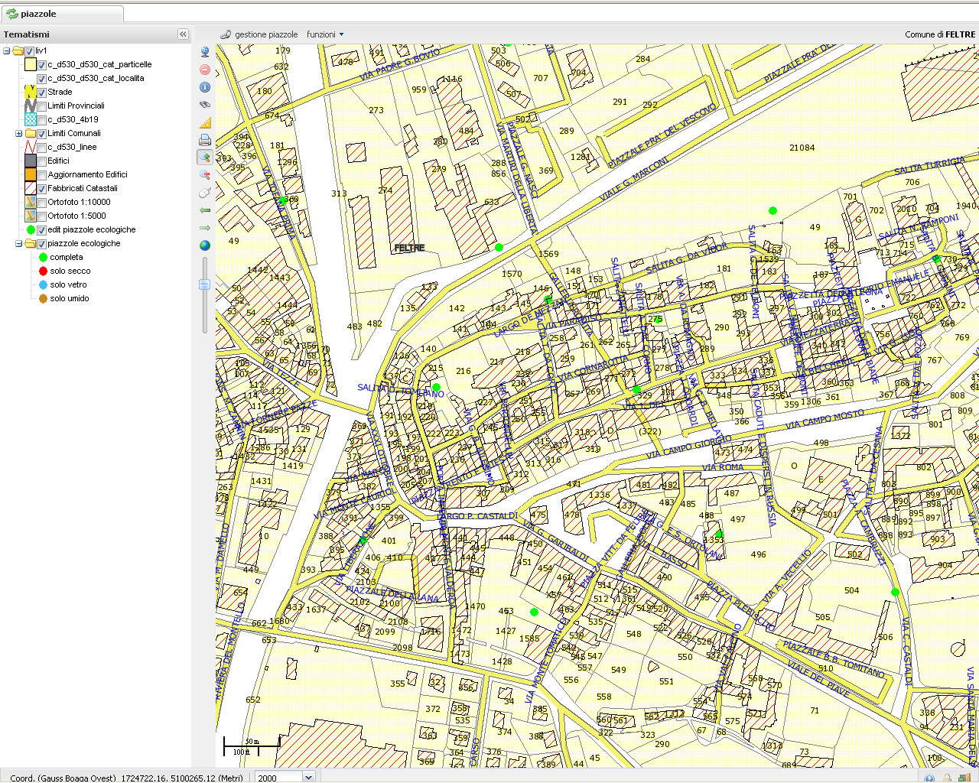This screenshot has width=979, height=783.
Task: Click the Ortofoto 1:10000 raster layer icon
Action: 31,202
